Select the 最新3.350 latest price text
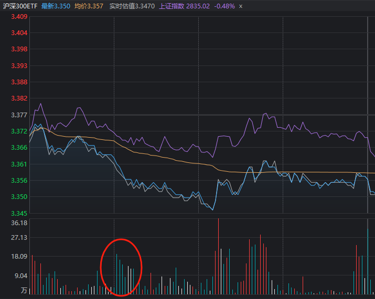 click(x=56, y=6)
